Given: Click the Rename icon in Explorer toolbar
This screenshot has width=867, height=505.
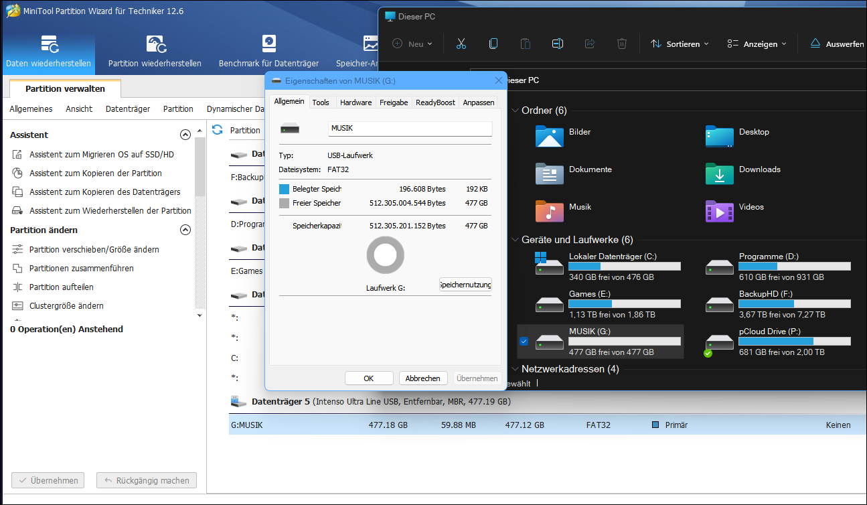Looking at the screenshot, I should pyautogui.click(x=558, y=44).
